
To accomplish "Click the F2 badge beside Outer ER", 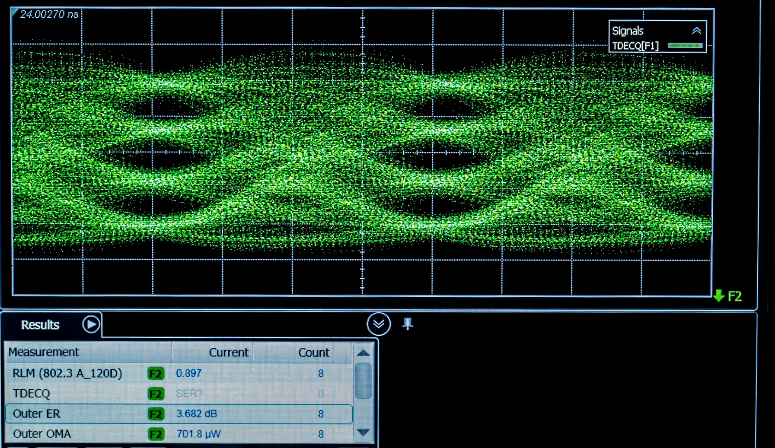I will click(x=156, y=413).
